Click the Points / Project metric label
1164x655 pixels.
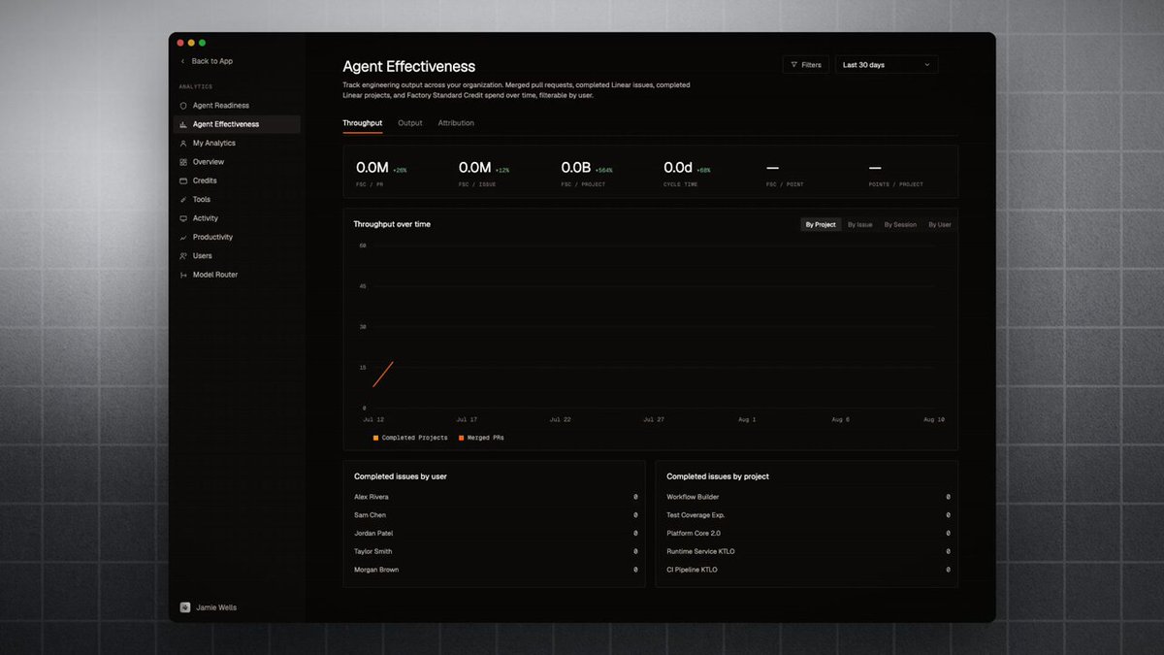point(896,184)
